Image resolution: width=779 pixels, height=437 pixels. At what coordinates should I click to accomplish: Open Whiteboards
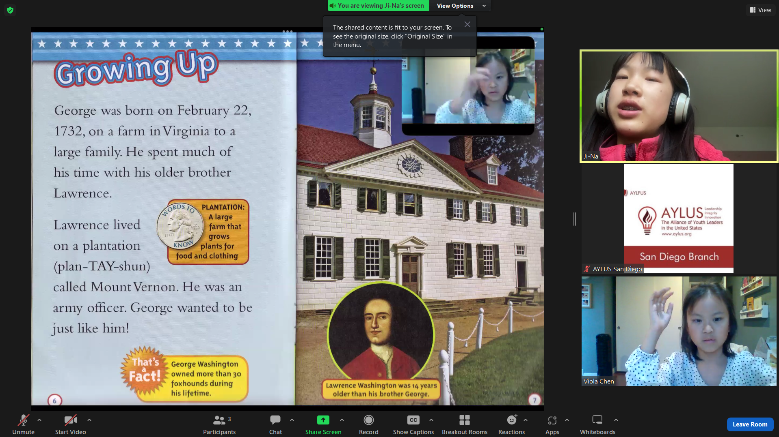coord(597,424)
